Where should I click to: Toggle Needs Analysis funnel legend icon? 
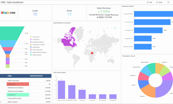click(x=31, y=55)
